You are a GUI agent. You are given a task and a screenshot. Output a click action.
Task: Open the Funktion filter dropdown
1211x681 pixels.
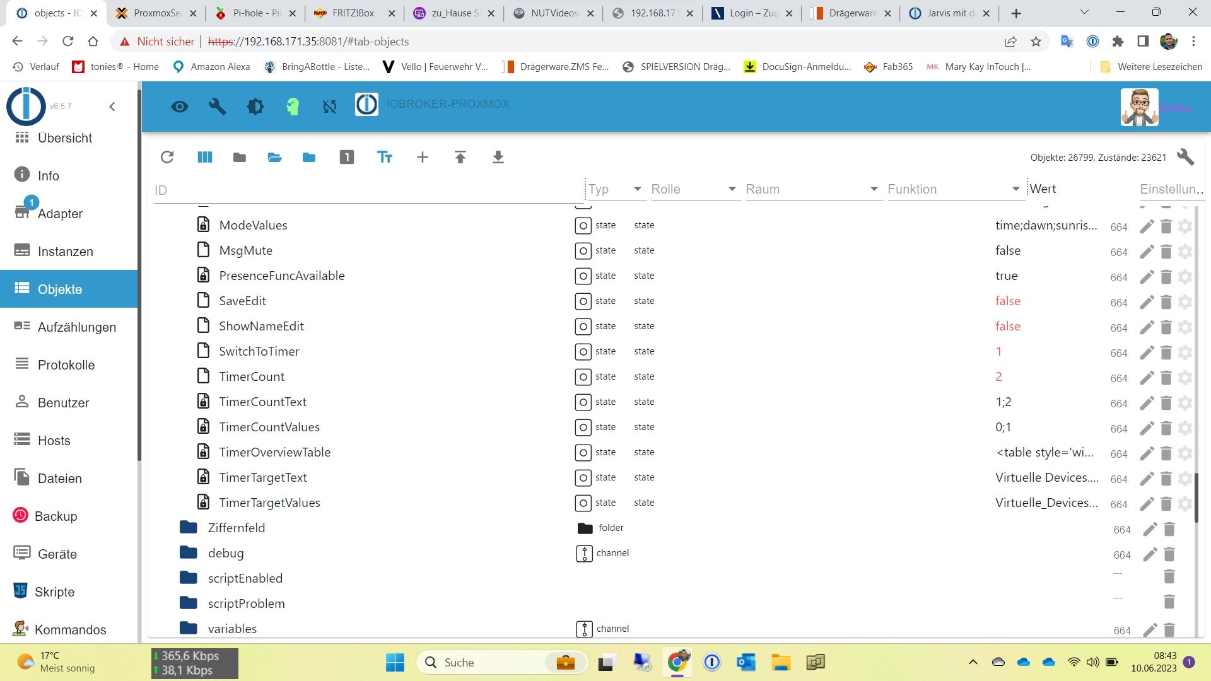pyautogui.click(x=1015, y=189)
